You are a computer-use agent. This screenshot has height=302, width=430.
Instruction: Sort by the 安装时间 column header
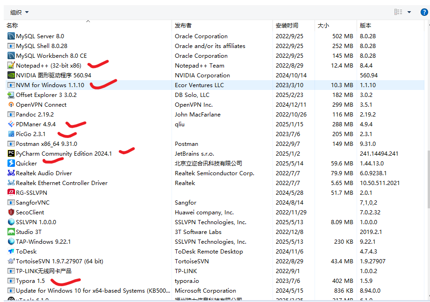[x=294, y=26]
